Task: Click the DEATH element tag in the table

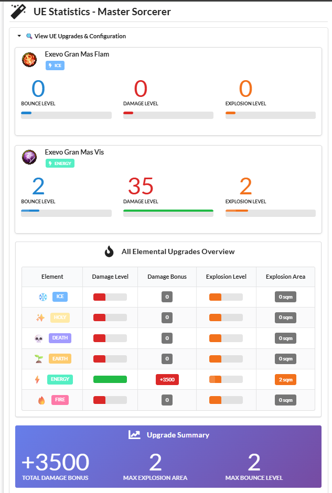Action: [60, 338]
